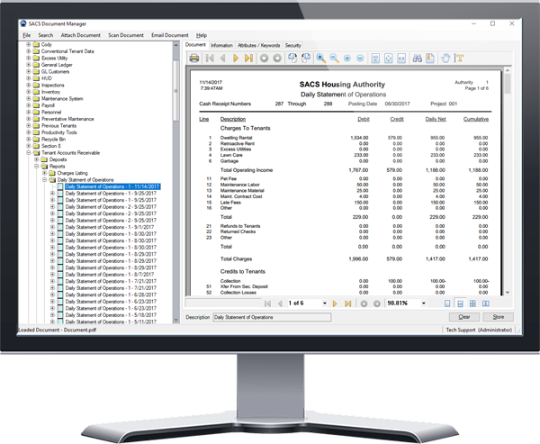The image size is (540, 444).
Task: Select the Text selection tool
Action: pyautogui.click(x=458, y=58)
